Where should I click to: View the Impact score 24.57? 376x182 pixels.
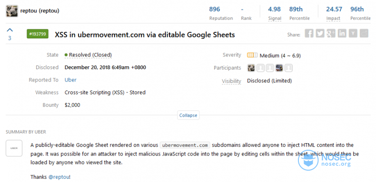click(x=334, y=9)
